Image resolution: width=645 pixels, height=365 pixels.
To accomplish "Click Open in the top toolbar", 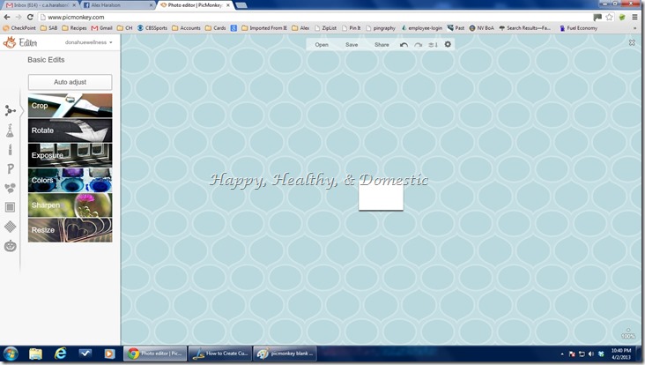I will 322,44.
